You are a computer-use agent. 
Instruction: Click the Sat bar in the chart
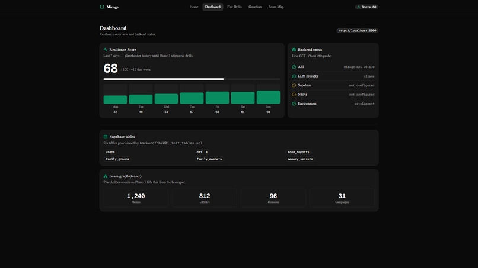(243, 98)
